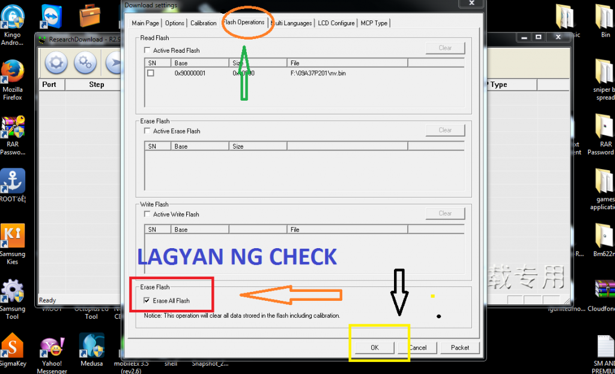This screenshot has width=615, height=374.
Task: Tick the SN checkbox for the nv.bin row
Action: click(151, 73)
